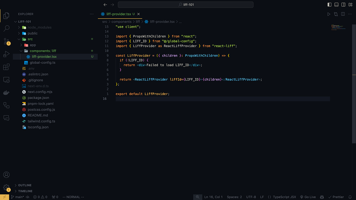
Task: Click the liff-101 command center search box
Action: click(x=186, y=5)
